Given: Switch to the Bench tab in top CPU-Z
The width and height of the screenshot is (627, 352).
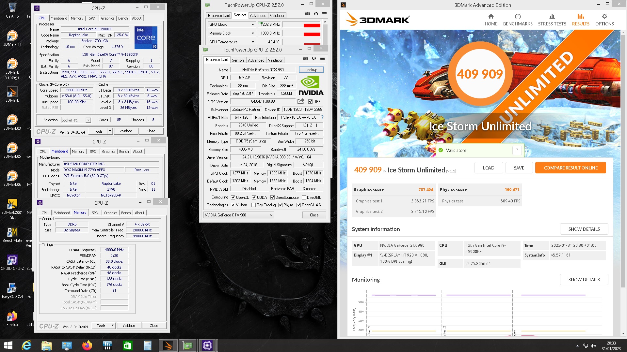Looking at the screenshot, I should tap(123, 18).
